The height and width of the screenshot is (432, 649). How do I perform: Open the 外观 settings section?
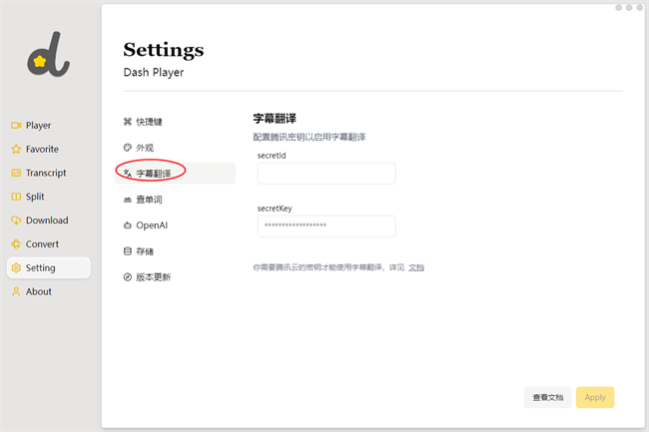click(x=175, y=148)
